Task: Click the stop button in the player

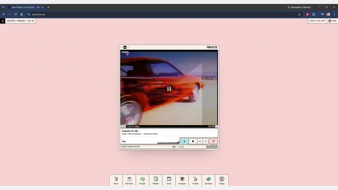Action: point(193,141)
